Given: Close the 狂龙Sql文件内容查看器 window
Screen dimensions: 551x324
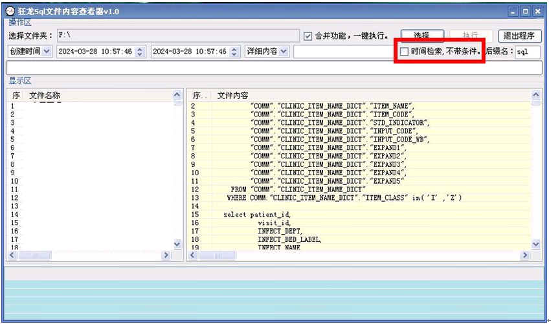Looking at the screenshot, I should pyautogui.click(x=537, y=12).
